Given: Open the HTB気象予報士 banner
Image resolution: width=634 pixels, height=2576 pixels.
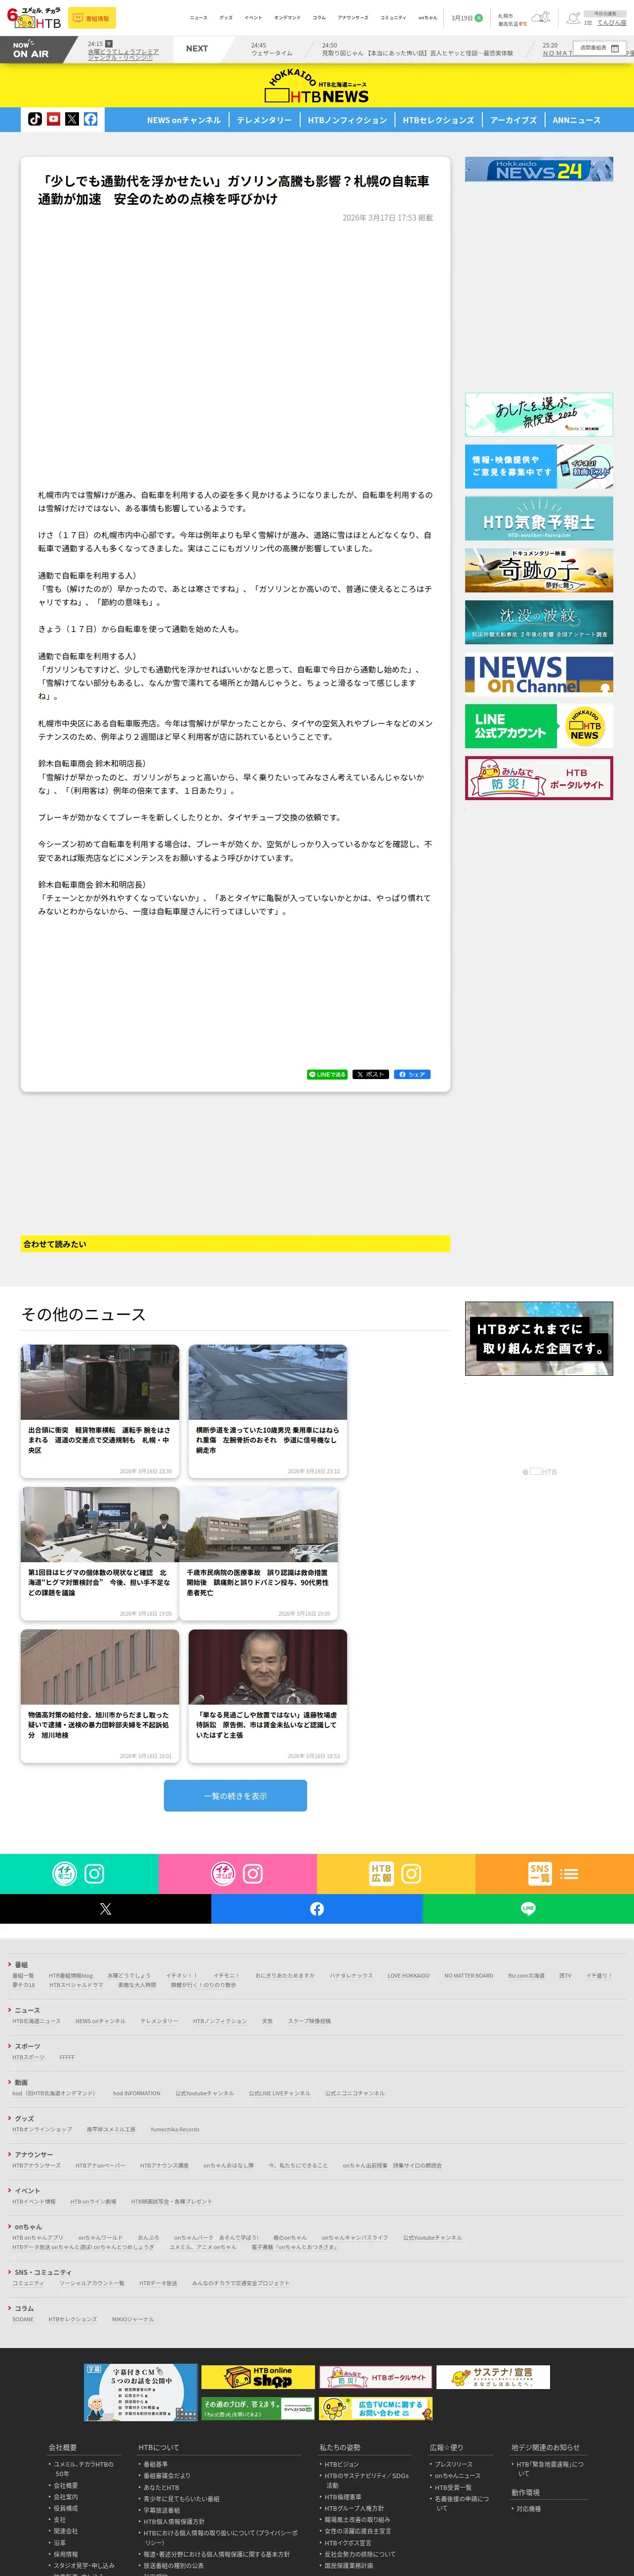Looking at the screenshot, I should tap(538, 518).
